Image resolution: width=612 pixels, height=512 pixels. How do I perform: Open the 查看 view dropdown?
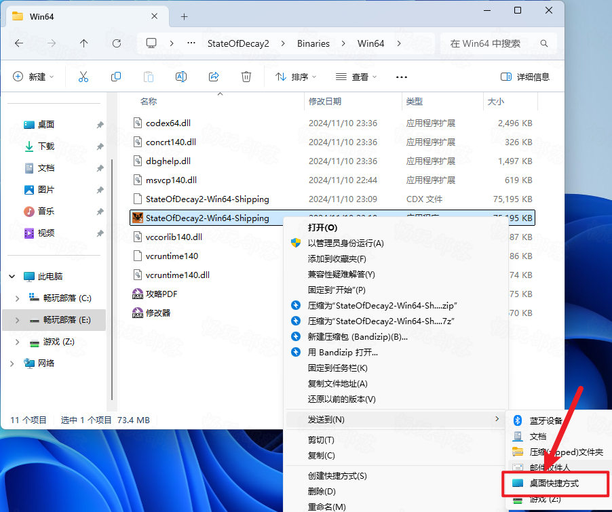point(356,77)
